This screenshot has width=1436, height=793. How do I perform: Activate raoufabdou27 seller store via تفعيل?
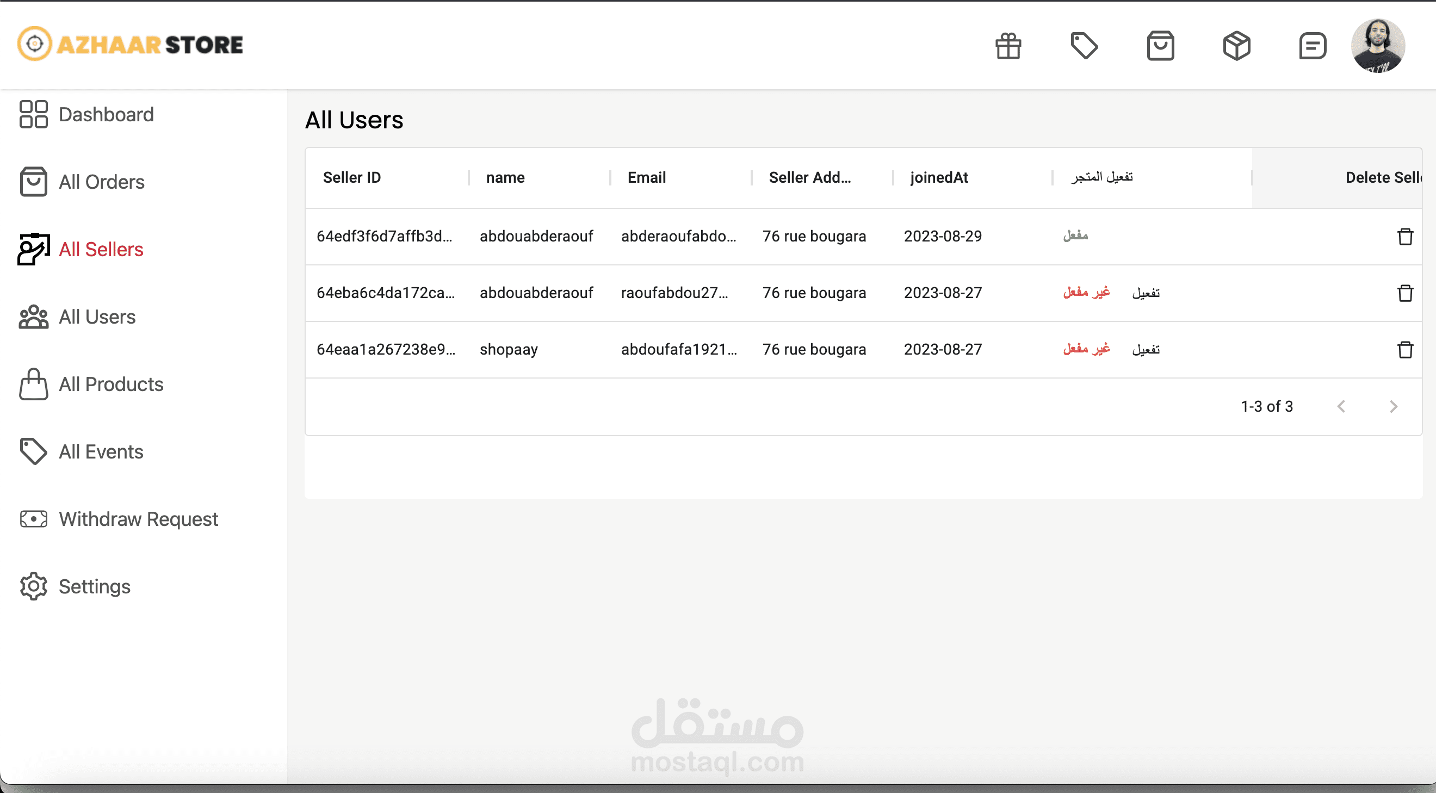[x=1146, y=293]
